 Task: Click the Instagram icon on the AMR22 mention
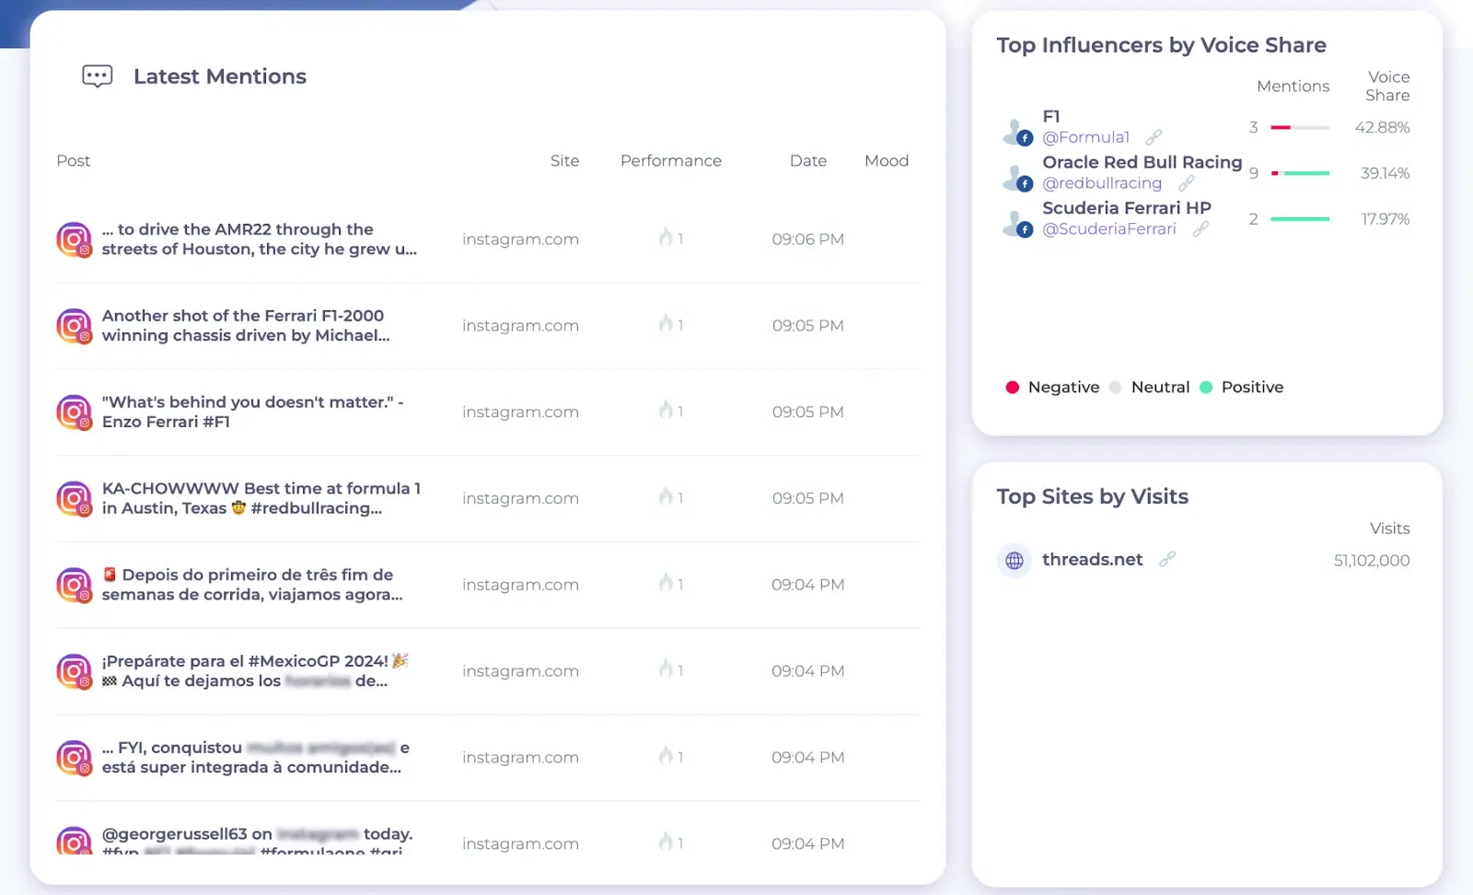pyautogui.click(x=74, y=238)
